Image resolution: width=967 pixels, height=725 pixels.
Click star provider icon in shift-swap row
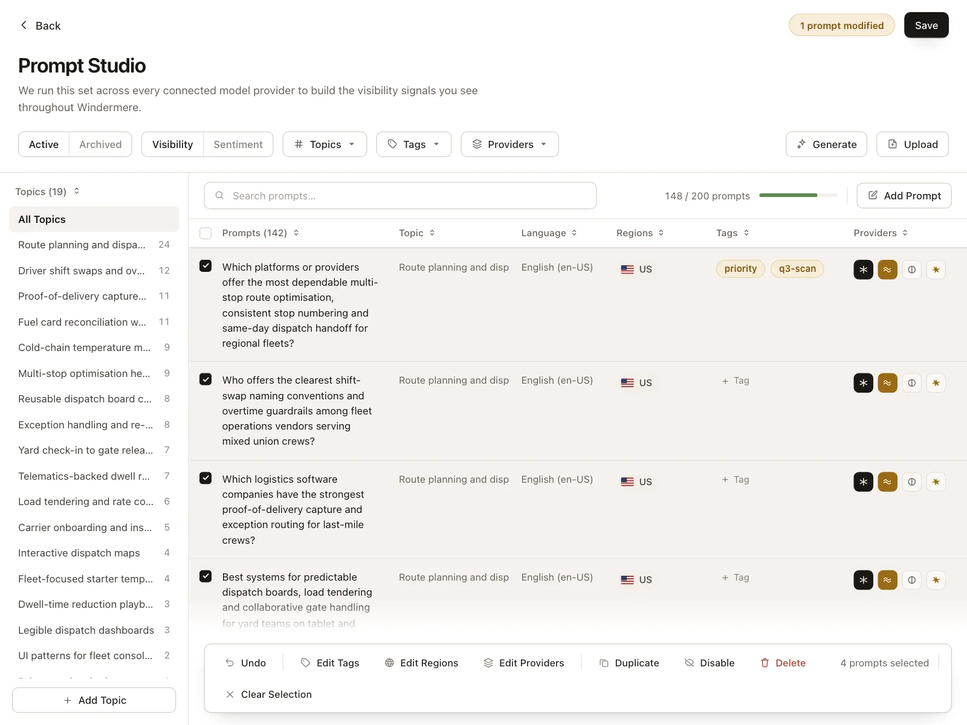[x=936, y=382]
